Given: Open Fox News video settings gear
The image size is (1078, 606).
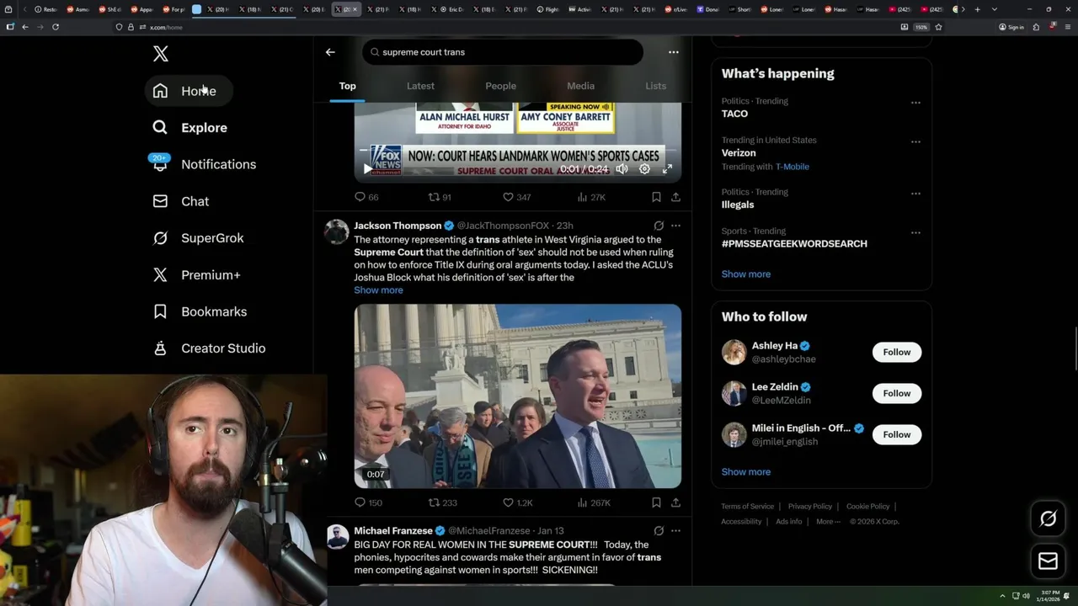Looking at the screenshot, I should [x=644, y=169].
